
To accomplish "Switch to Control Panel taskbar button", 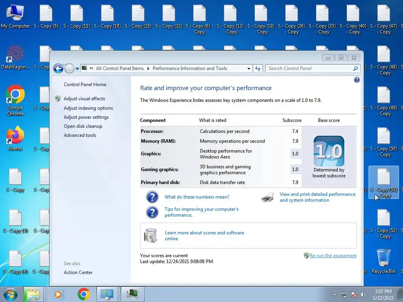I will (107, 294).
